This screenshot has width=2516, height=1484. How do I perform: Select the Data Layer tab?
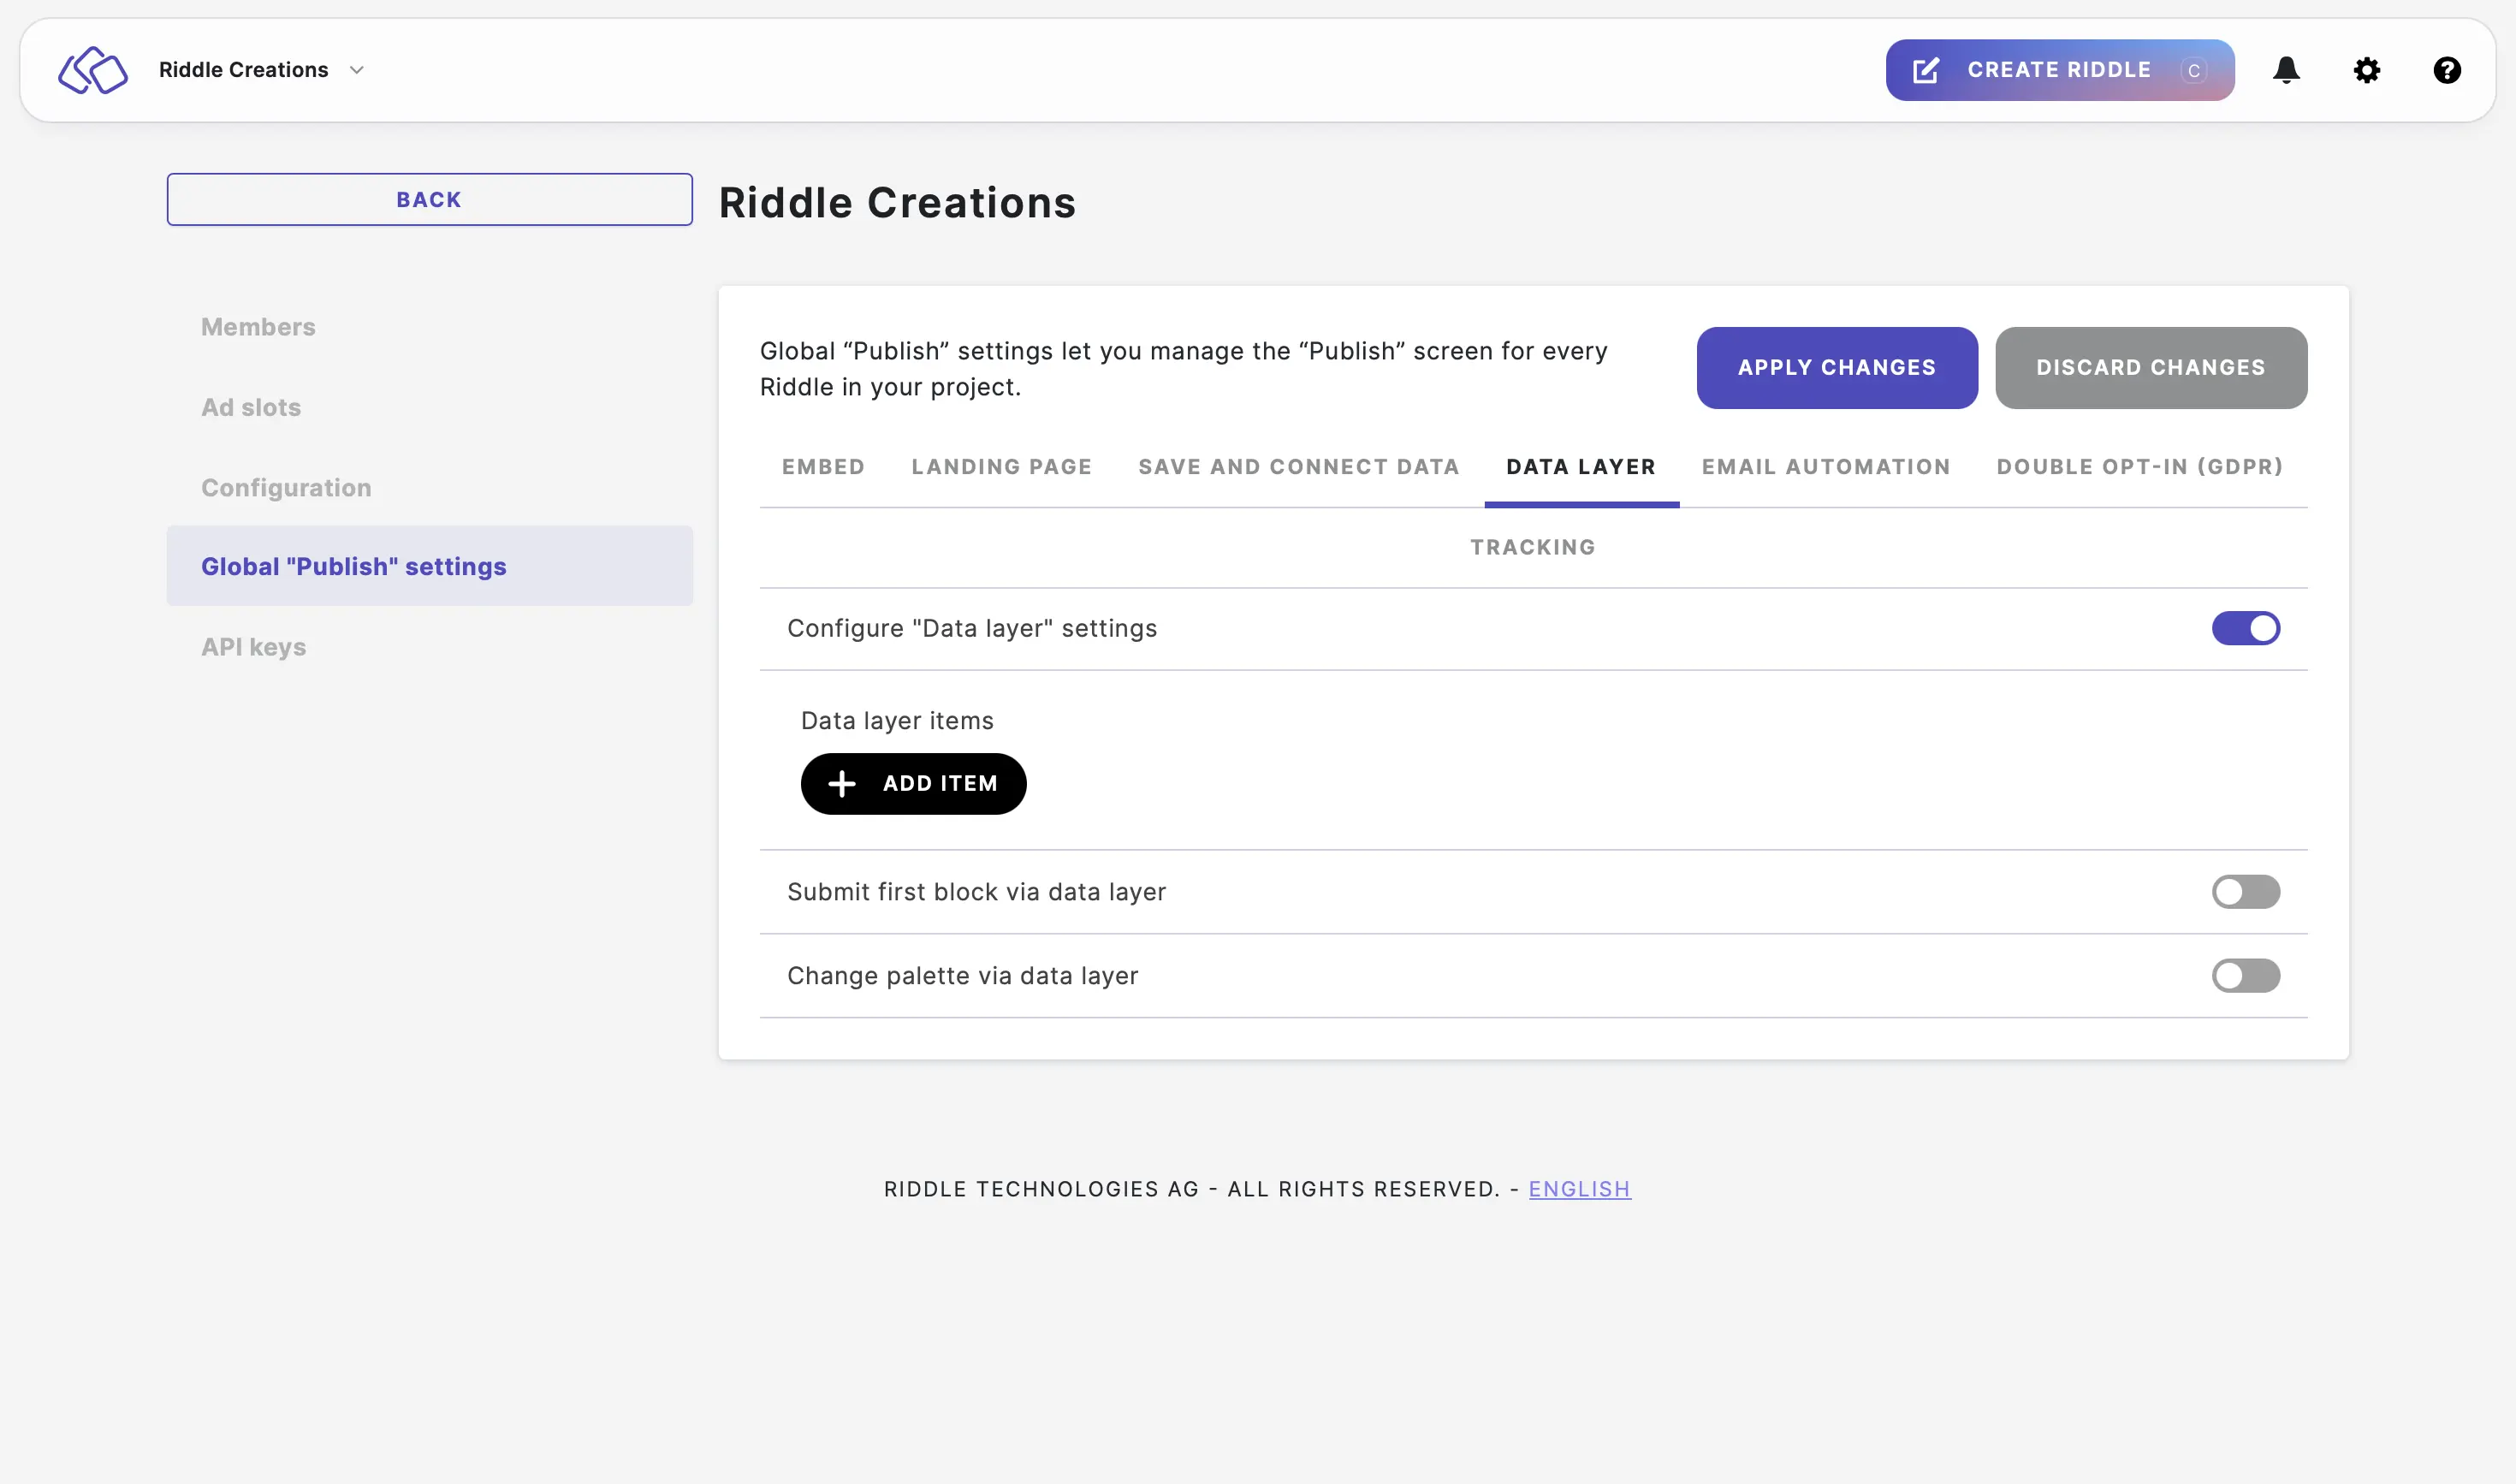coord(1581,467)
